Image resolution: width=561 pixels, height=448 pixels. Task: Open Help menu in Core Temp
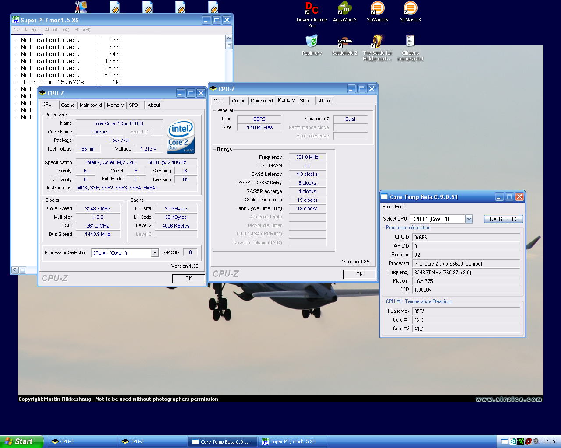click(x=400, y=206)
